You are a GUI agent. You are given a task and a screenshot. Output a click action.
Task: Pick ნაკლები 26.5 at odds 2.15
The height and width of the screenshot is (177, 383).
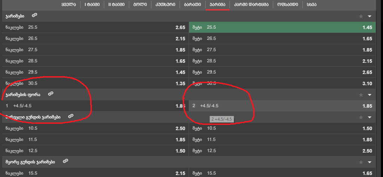[95, 38]
